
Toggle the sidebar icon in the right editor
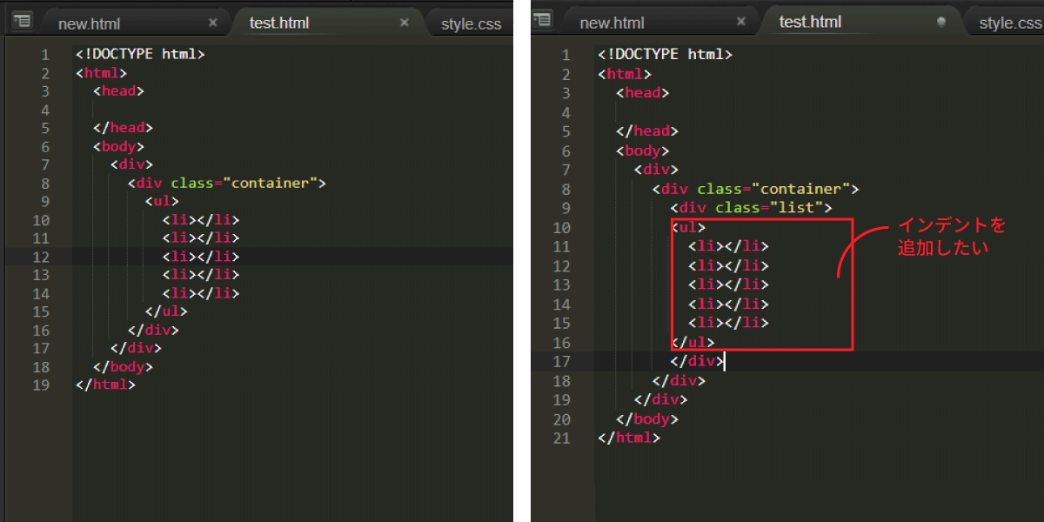(543, 19)
